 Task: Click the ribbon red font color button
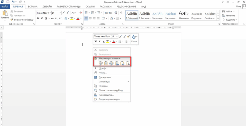pos(78,18)
